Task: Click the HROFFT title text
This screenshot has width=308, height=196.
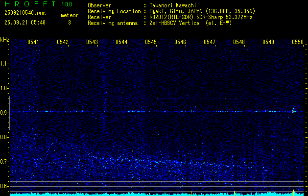Action: [30, 4]
